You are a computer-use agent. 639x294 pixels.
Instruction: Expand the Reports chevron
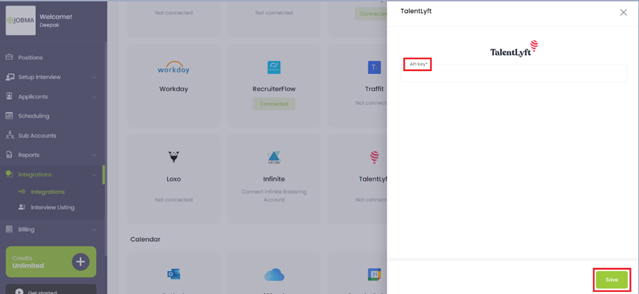tap(94, 155)
